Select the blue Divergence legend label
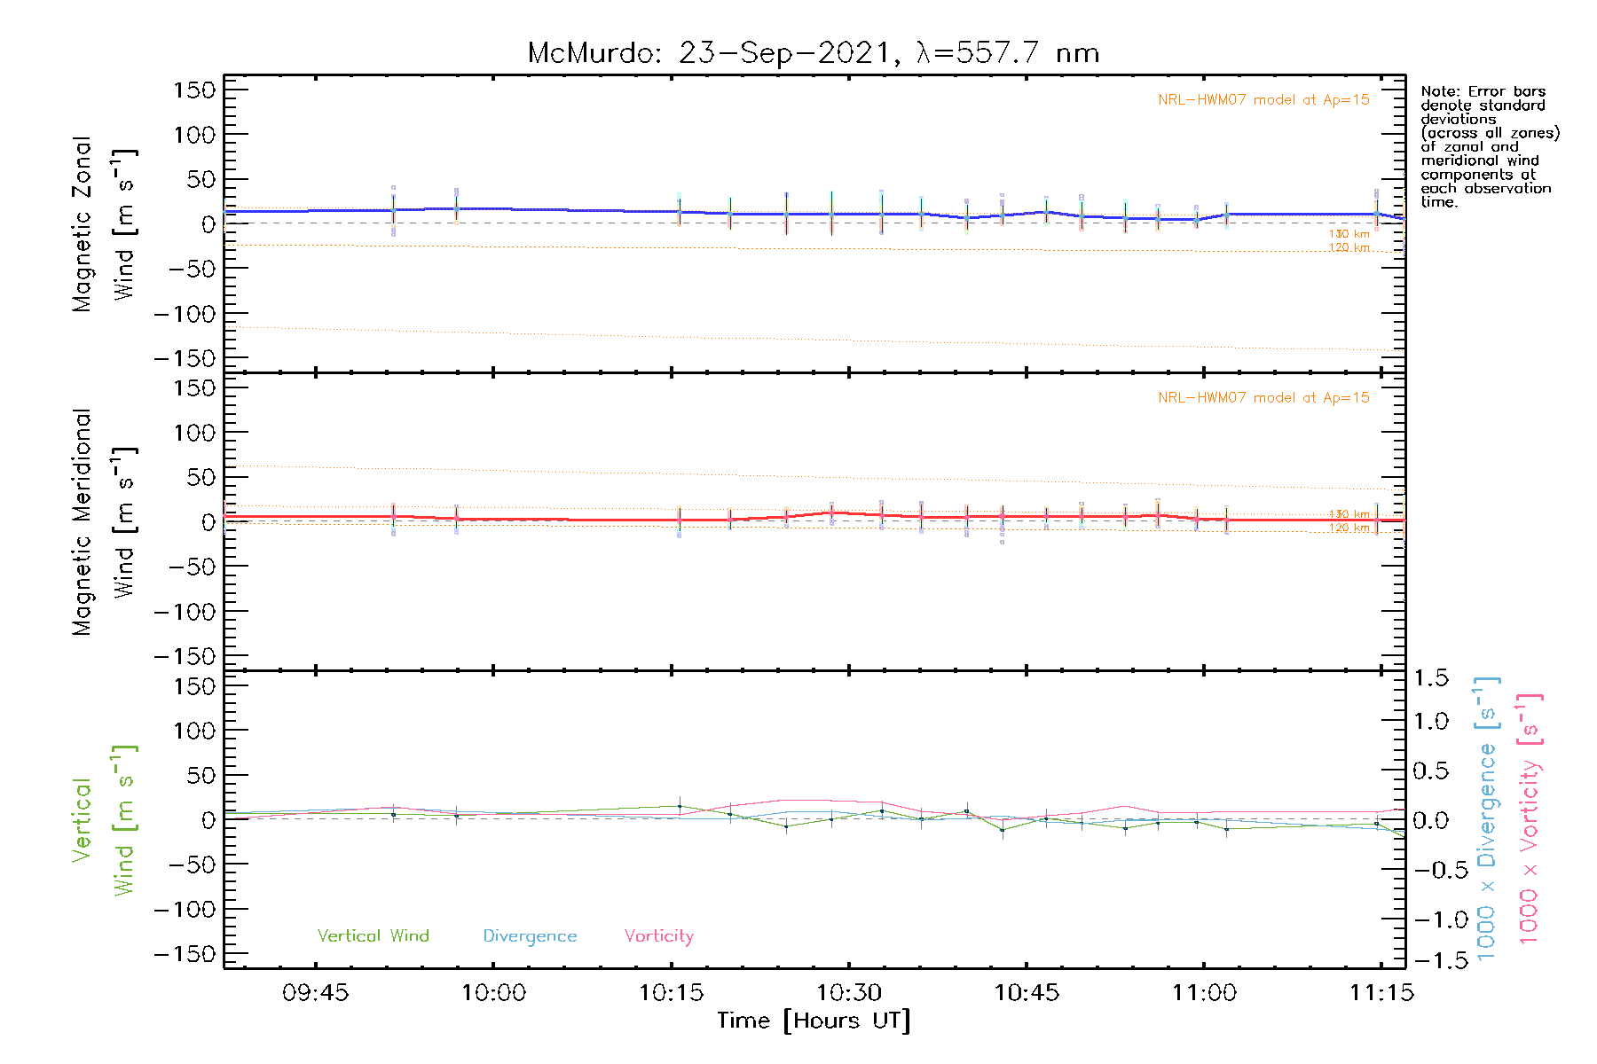This screenshot has height=1064, width=1597. 530,936
